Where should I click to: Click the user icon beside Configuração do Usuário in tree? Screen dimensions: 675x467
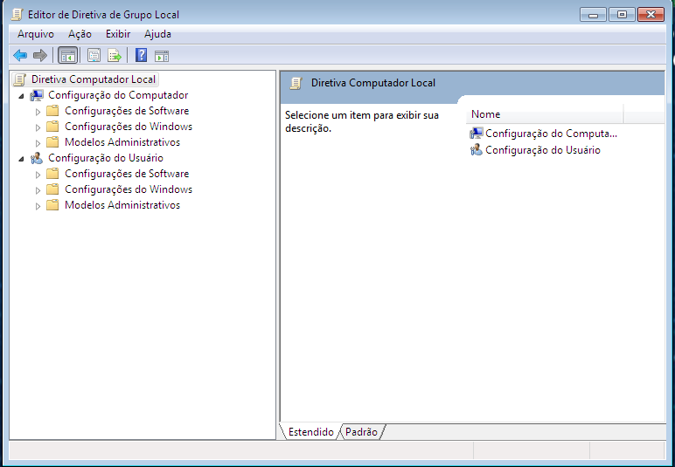[37, 158]
